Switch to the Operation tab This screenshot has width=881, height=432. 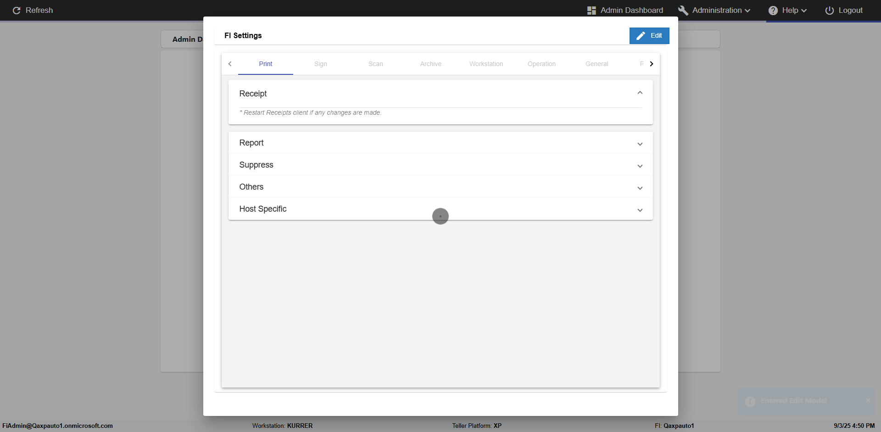click(x=541, y=64)
